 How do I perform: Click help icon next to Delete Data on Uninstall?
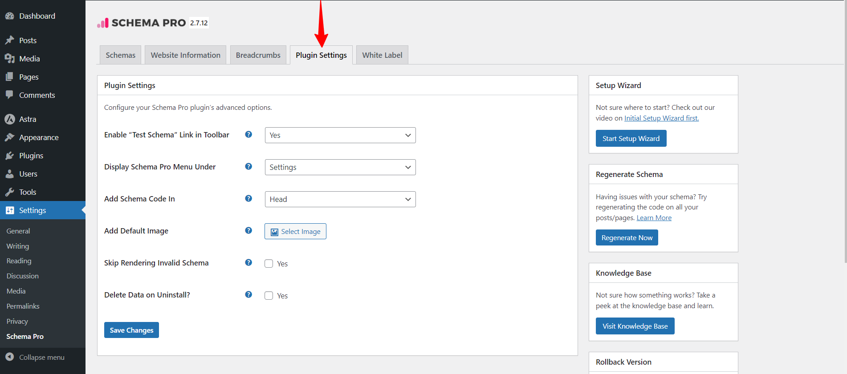coord(248,294)
